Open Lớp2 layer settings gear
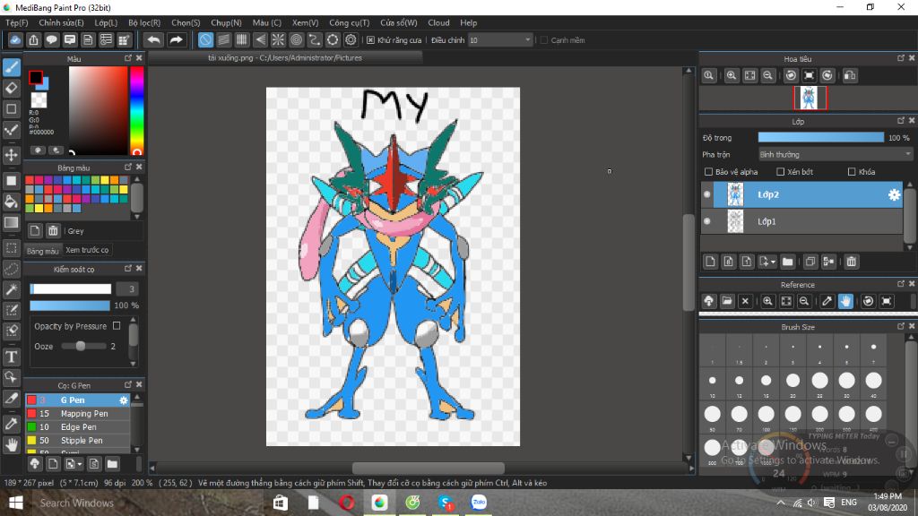This screenshot has height=516, width=918. click(894, 194)
